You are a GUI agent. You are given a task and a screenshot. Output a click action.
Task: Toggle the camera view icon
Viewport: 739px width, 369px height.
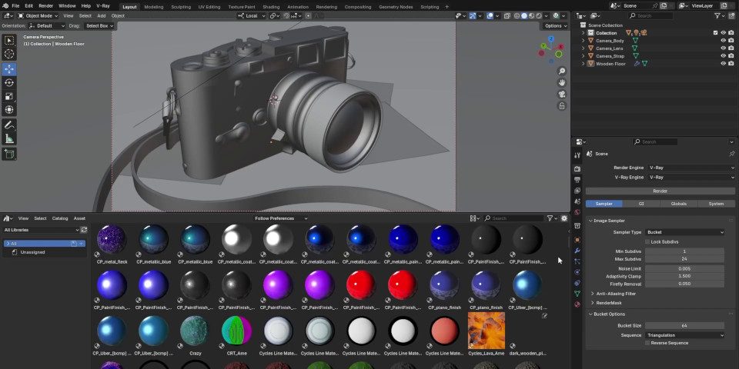(562, 94)
